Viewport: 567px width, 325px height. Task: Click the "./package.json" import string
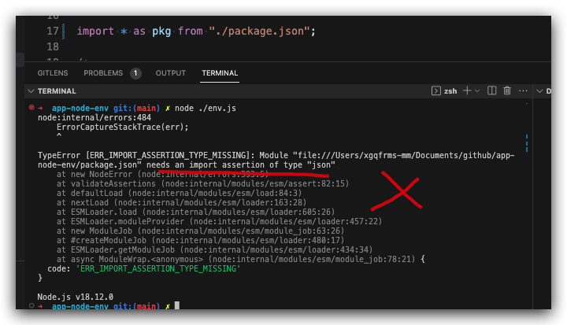(259, 31)
